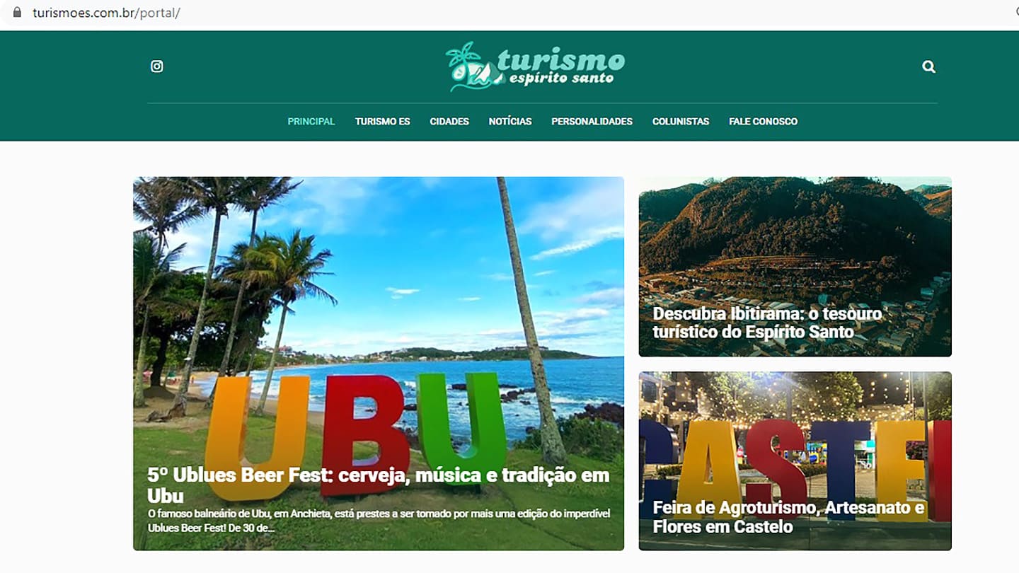View site info via padlock icon

coord(18,13)
